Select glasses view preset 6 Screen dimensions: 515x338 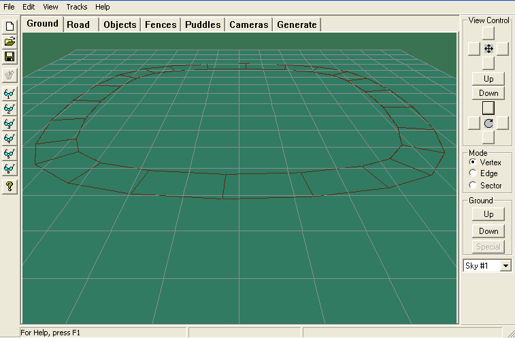10,169
